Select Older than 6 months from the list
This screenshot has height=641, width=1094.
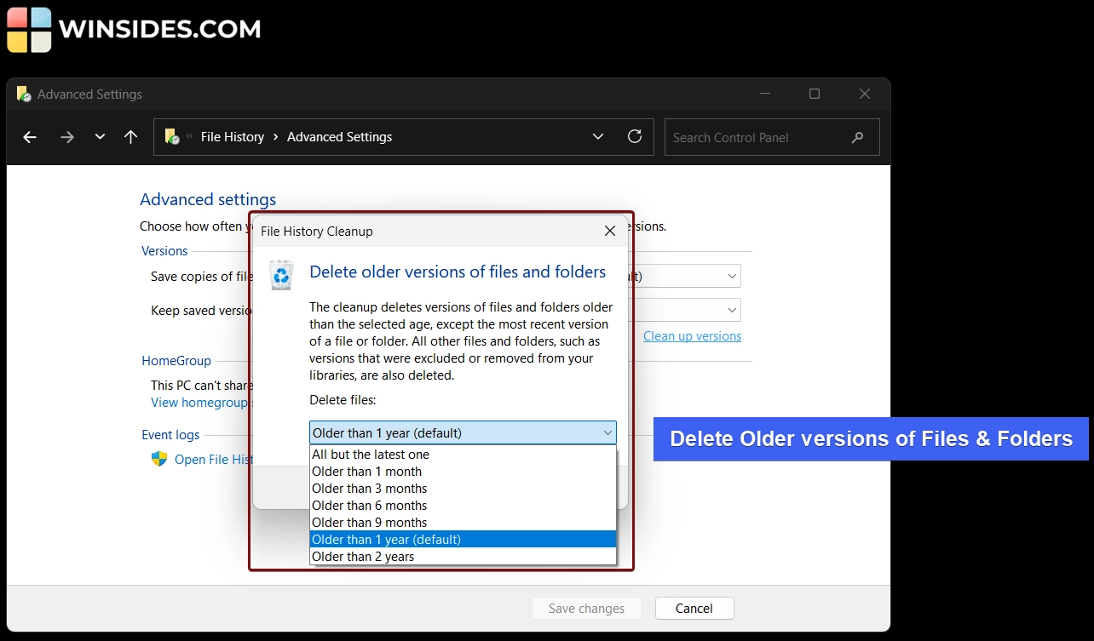369,505
